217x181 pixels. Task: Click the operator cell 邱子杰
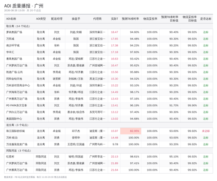click(76, 131)
